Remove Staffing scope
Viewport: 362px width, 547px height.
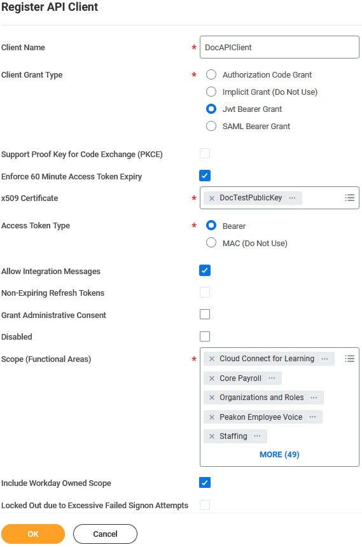tap(212, 436)
